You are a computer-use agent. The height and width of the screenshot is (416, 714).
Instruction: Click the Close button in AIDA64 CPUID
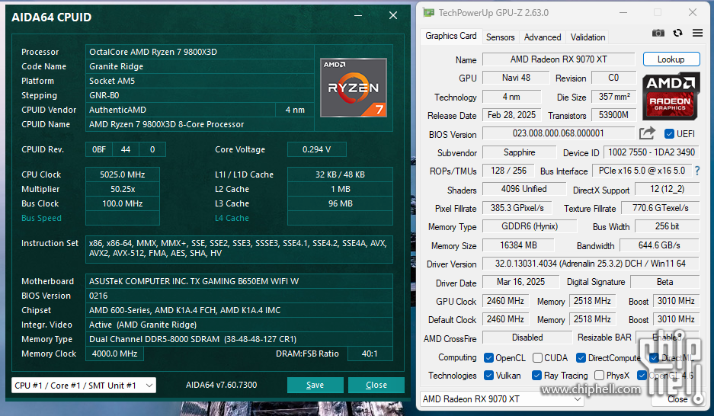coord(376,385)
